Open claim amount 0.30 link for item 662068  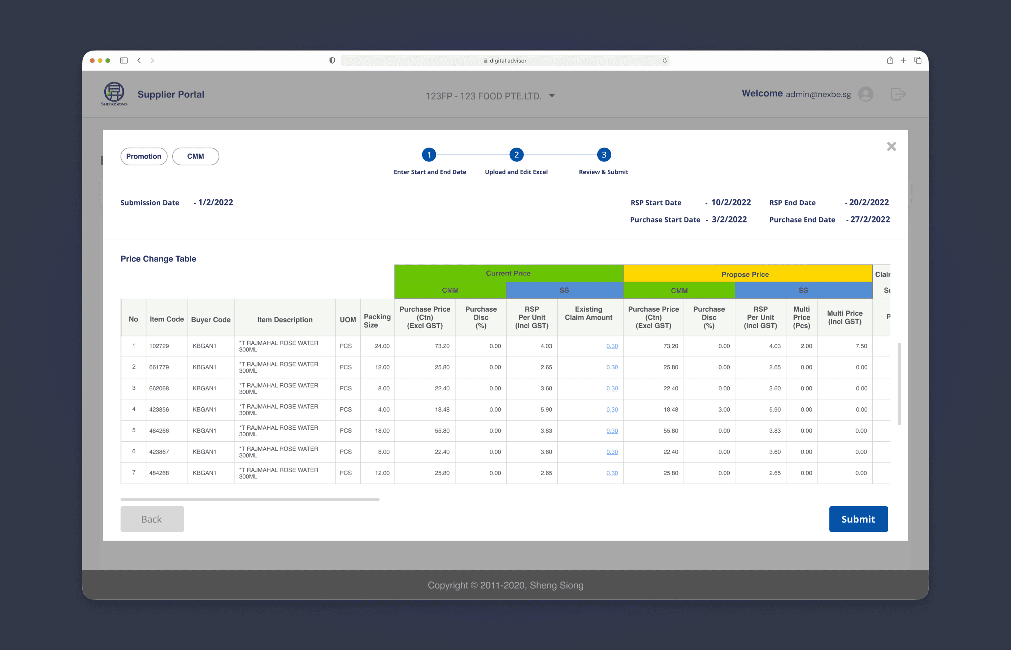[612, 388]
